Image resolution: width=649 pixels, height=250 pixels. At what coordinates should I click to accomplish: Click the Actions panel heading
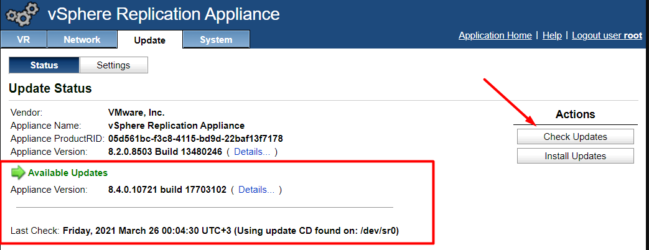point(575,114)
